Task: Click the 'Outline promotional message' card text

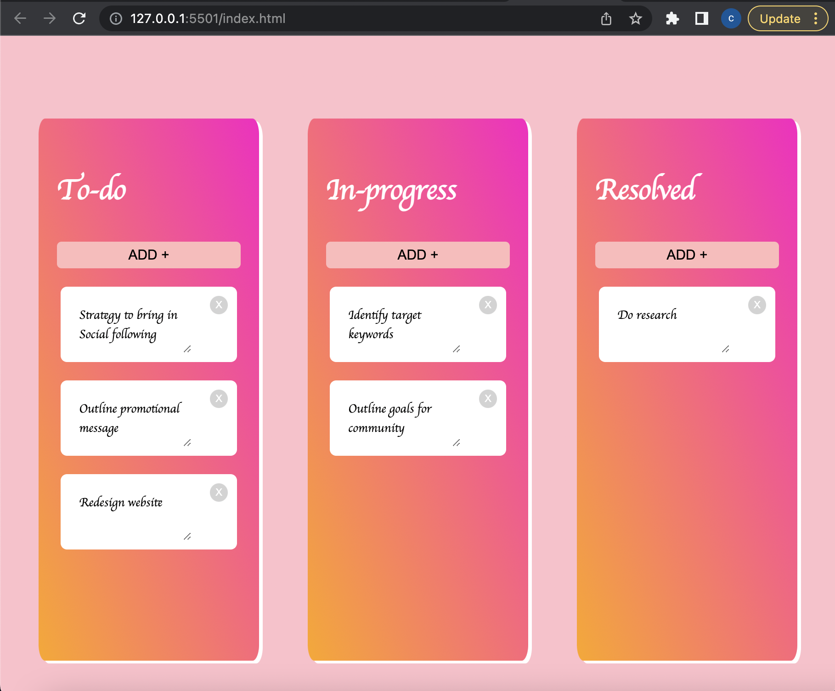Action: coord(130,418)
